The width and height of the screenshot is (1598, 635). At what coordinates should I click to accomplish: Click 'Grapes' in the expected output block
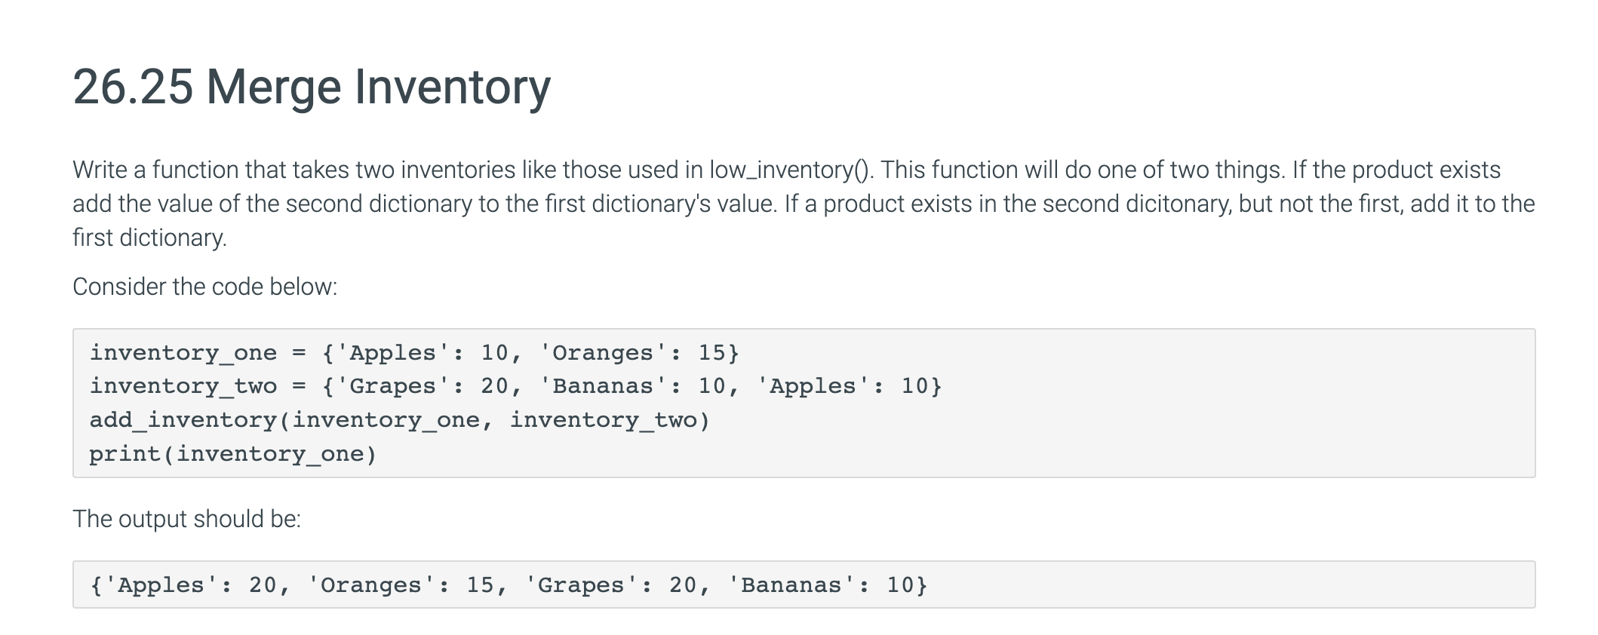coord(580,585)
